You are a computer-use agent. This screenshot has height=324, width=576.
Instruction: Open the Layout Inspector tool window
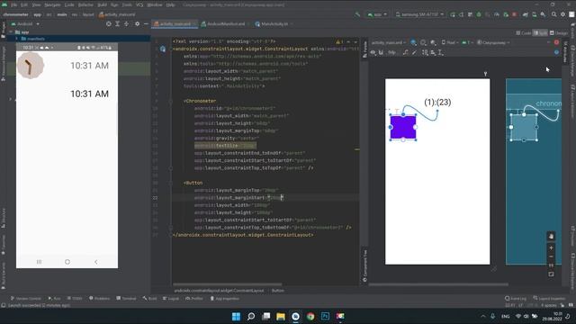tap(548, 298)
